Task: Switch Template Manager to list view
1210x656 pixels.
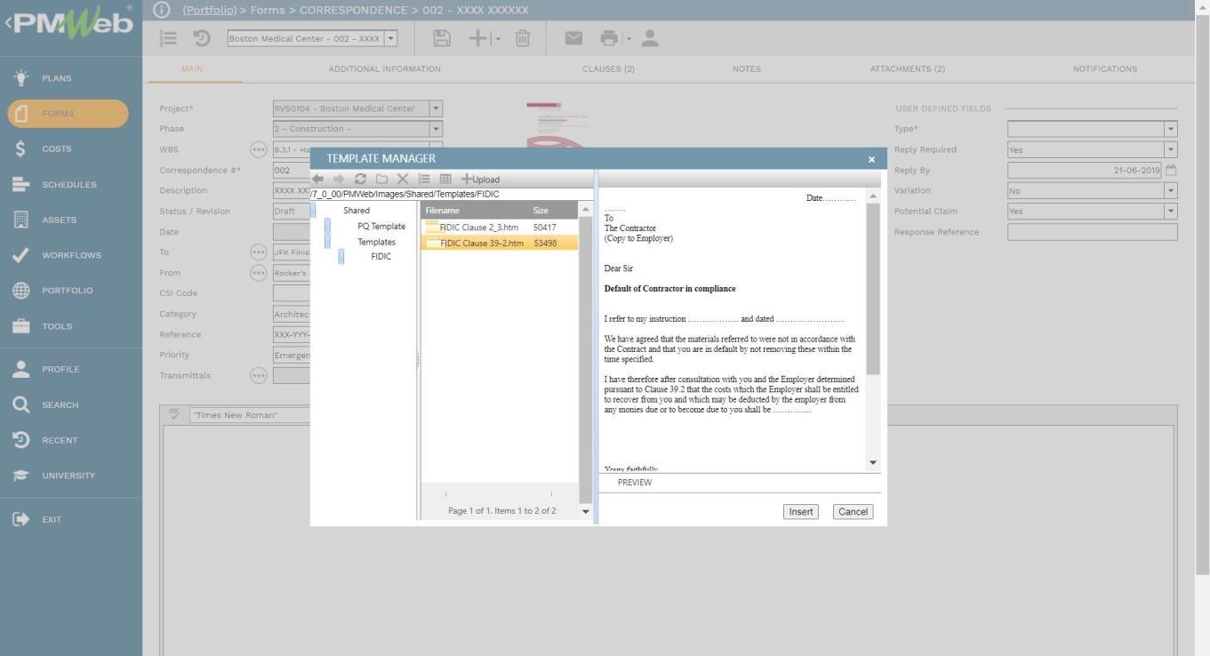Action: click(x=424, y=179)
